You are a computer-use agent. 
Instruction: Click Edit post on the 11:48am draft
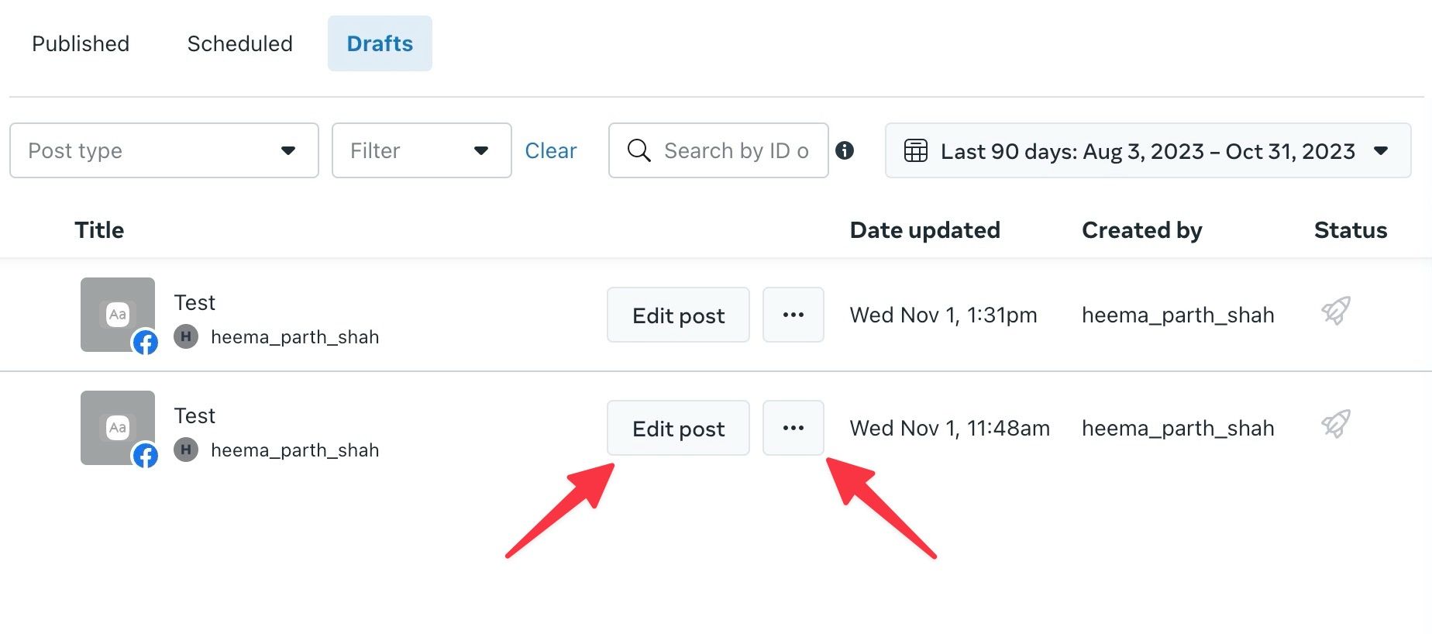677,428
